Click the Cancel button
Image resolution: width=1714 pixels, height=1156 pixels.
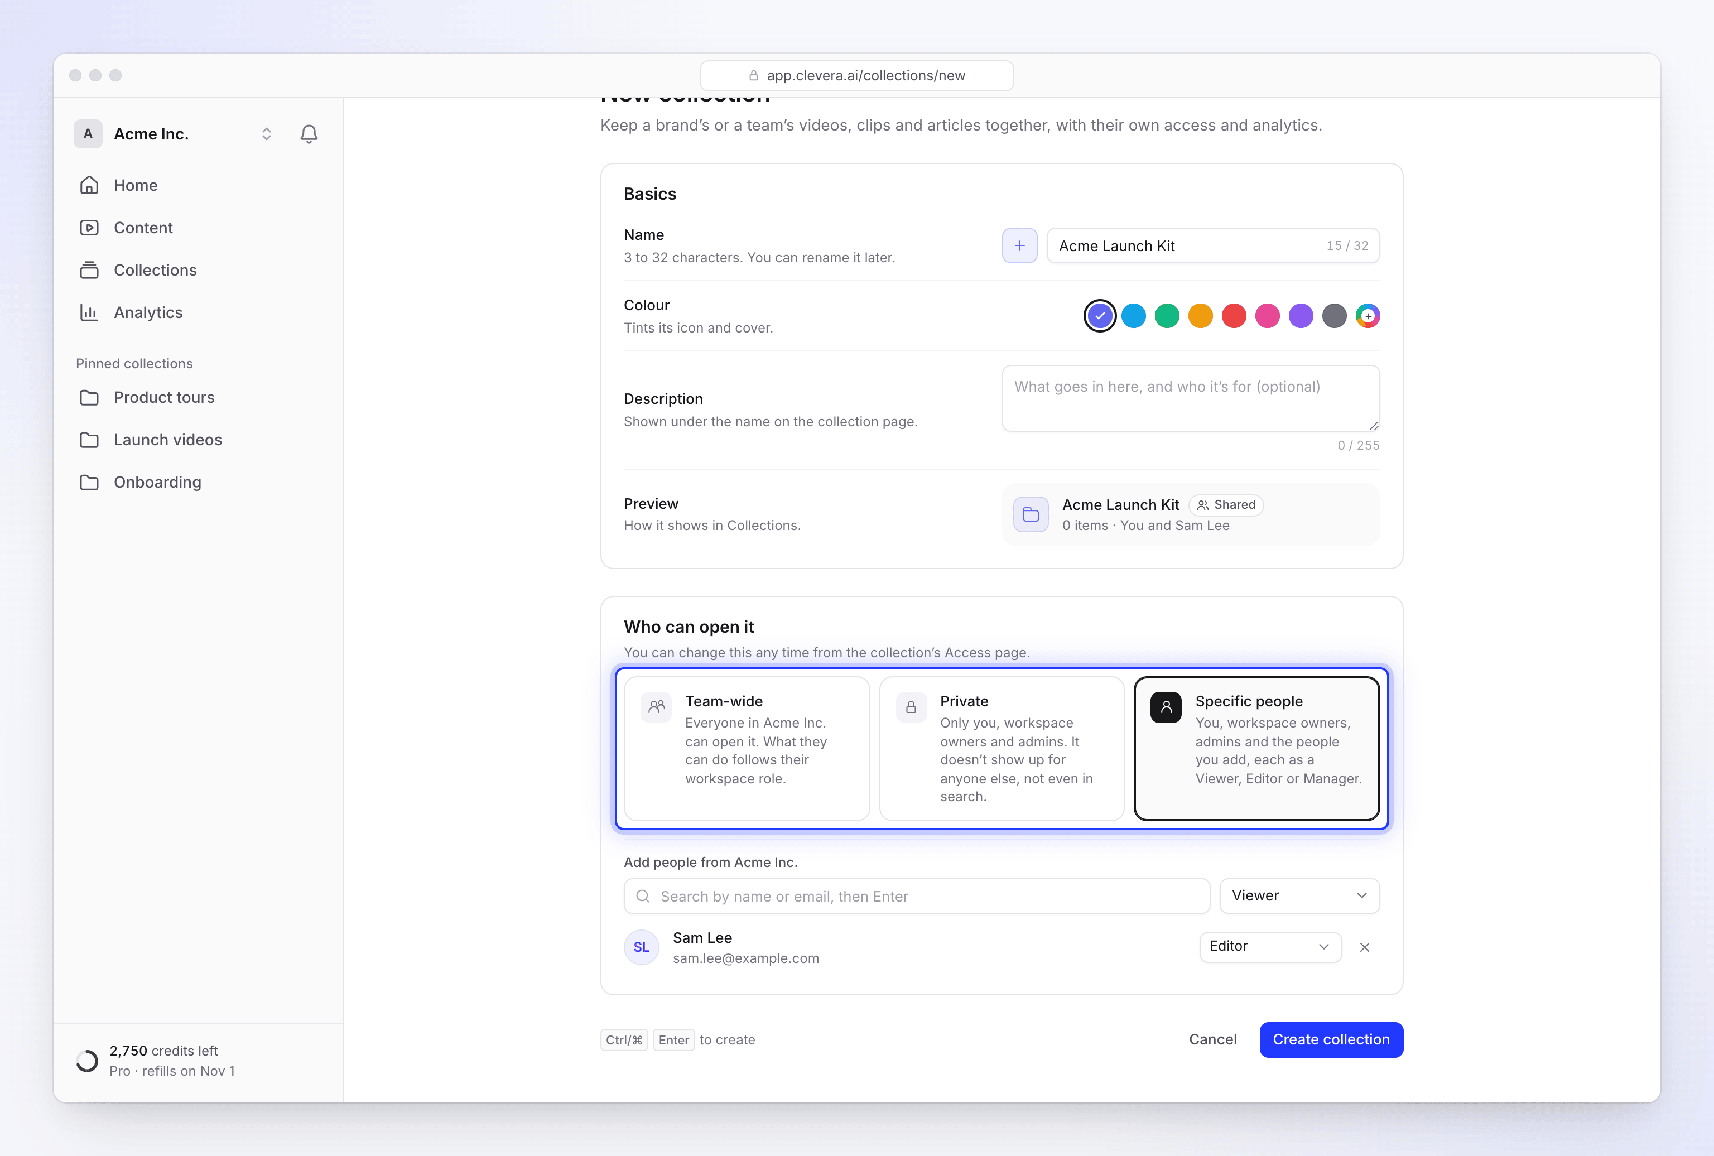[1213, 1039]
